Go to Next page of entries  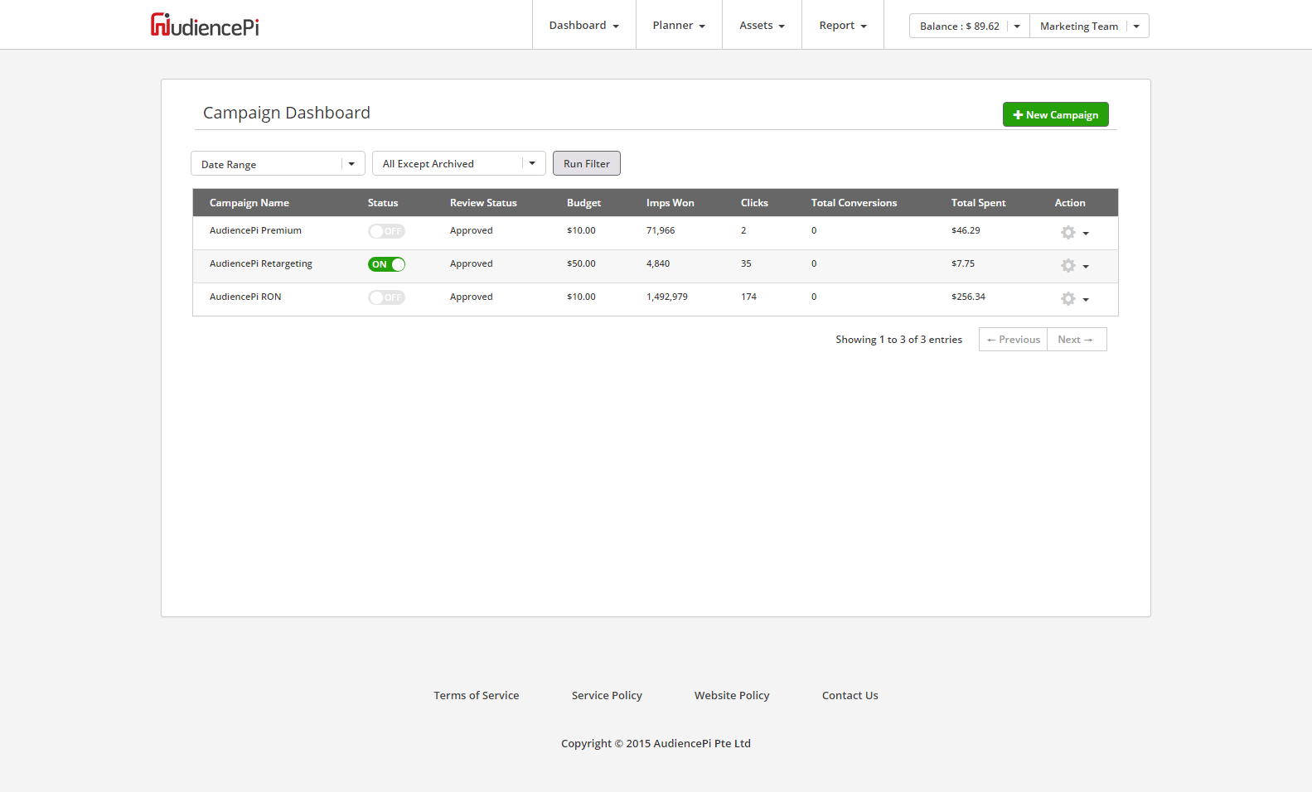(1076, 340)
